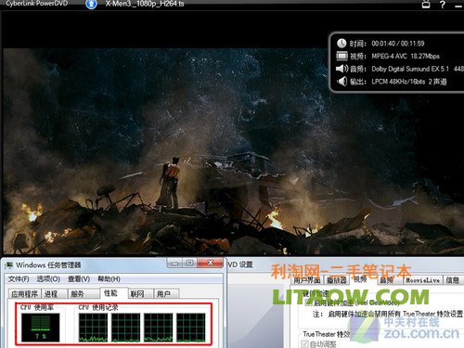The height and width of the screenshot is (348, 464).
Task: Click the TV mode icon at top right
Action: point(426,4)
